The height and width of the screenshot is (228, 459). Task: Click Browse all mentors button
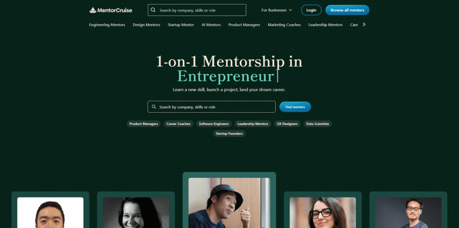click(x=347, y=10)
